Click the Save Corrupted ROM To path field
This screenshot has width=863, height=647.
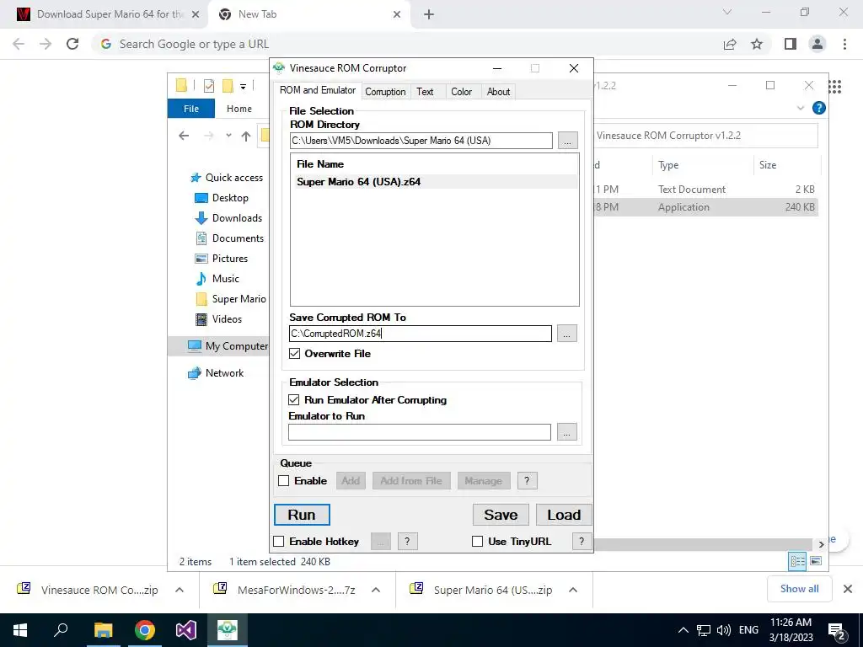click(421, 334)
